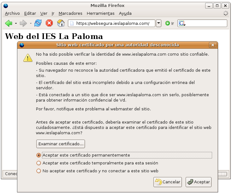The height and width of the screenshot is (194, 232).
Task: Open the Google search engine selector
Action: tap(182, 23)
